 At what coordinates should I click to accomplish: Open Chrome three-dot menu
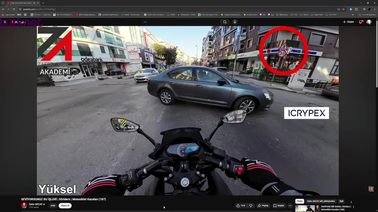coord(374,9)
